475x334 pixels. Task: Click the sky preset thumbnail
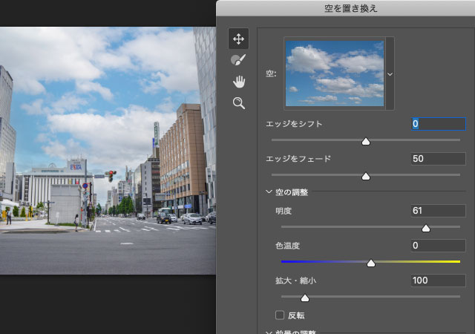pyautogui.click(x=335, y=73)
